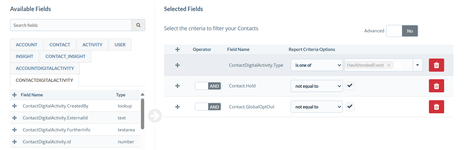Click the circular arrow to add selected field

pyautogui.click(x=155, y=116)
